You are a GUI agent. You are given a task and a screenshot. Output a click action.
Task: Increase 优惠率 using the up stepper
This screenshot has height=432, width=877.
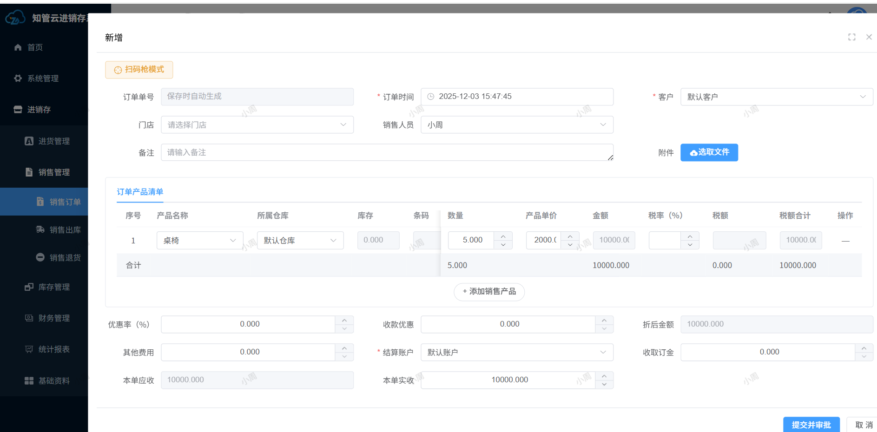point(344,321)
